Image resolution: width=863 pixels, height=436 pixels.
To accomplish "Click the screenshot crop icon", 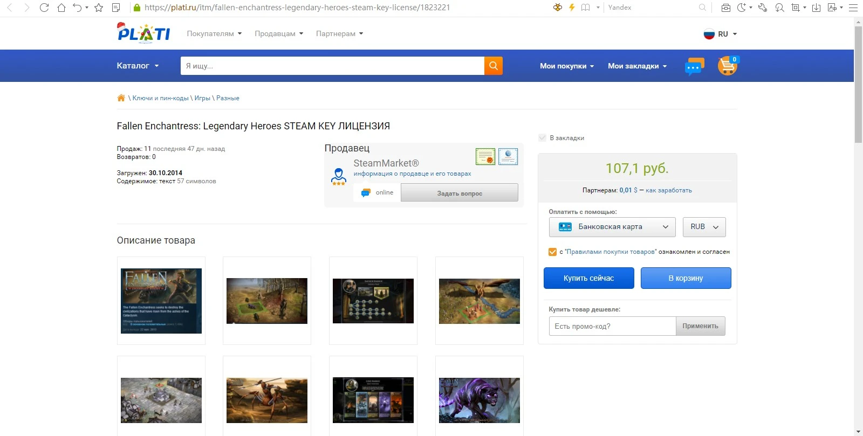I will point(796,8).
